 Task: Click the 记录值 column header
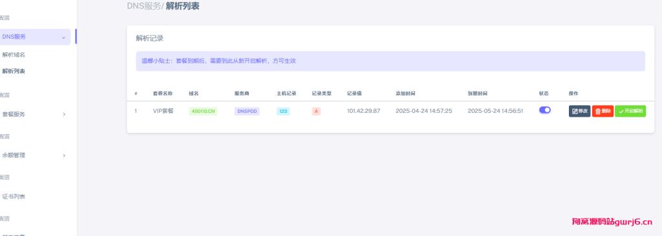coord(354,93)
